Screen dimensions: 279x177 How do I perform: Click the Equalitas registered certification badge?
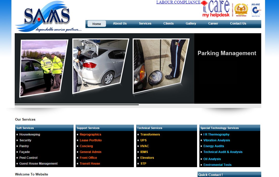[x=241, y=10]
